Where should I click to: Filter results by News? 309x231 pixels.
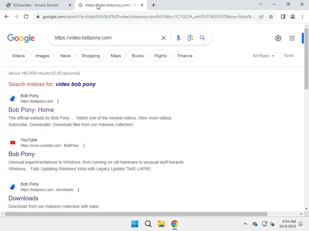(x=65, y=56)
